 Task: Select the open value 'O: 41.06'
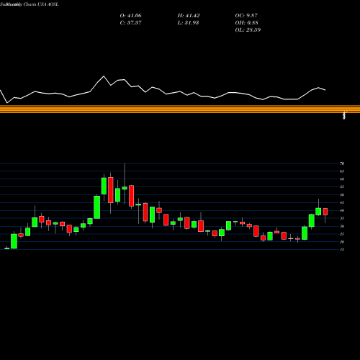(x=130, y=16)
